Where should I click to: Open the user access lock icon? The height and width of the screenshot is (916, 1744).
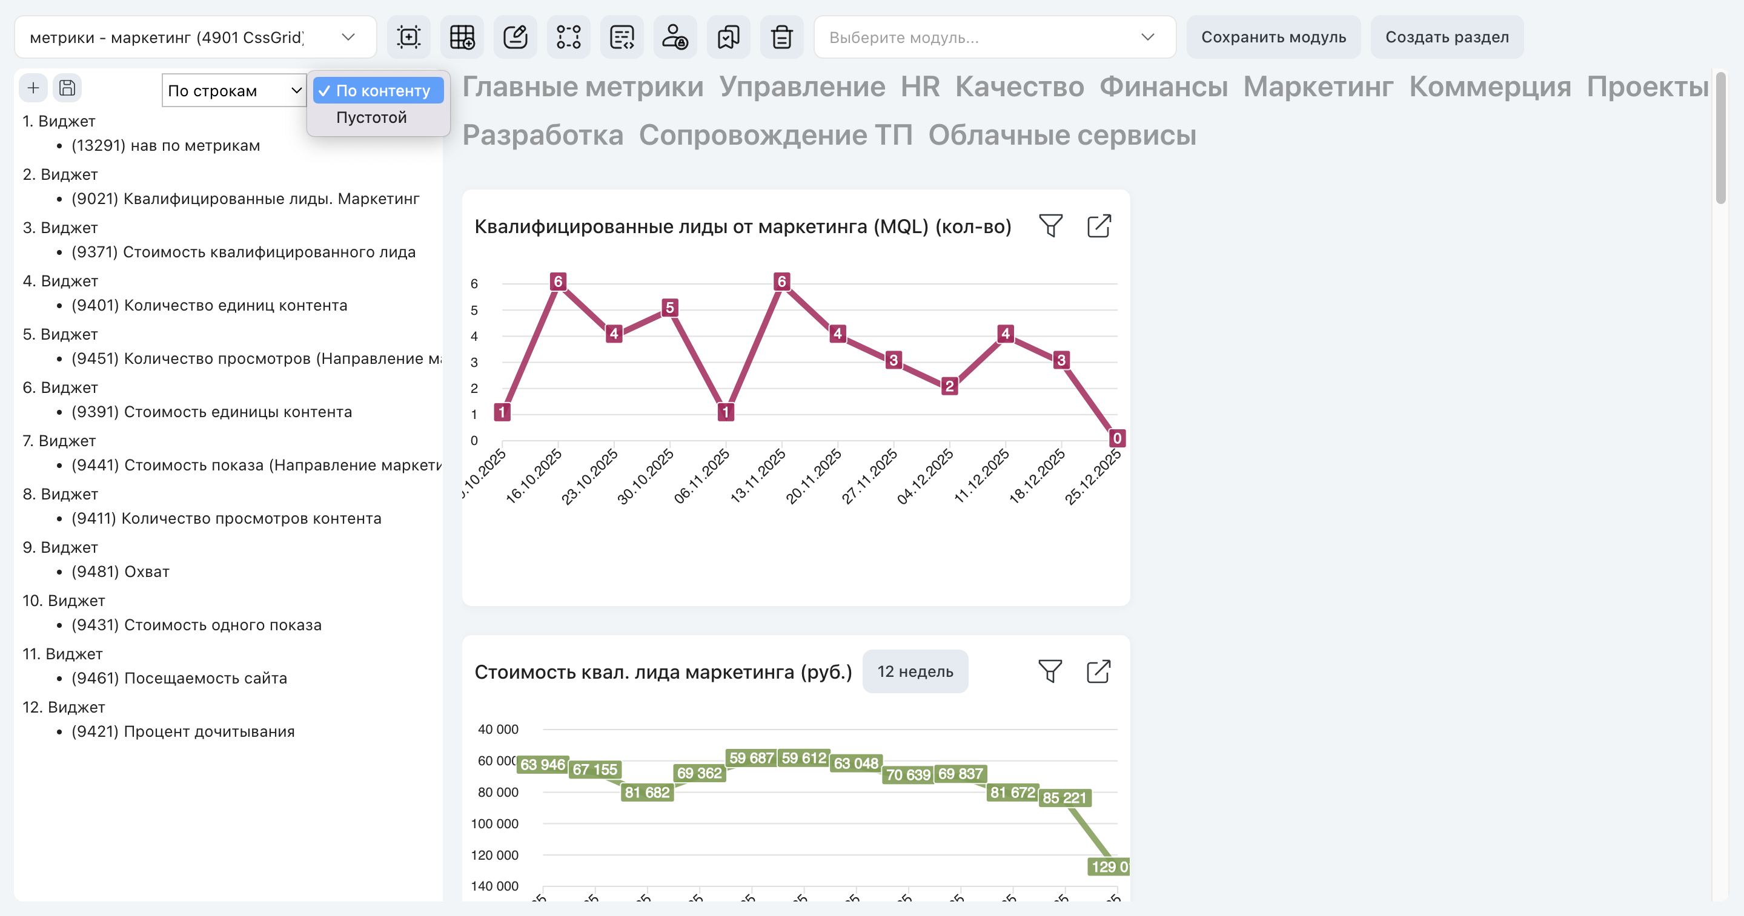tap(675, 36)
